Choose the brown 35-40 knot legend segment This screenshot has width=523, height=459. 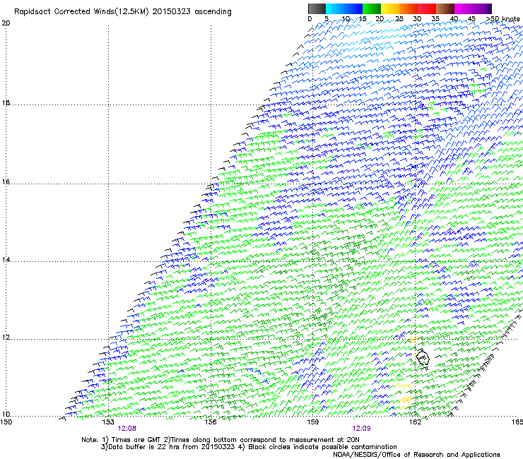coord(445,8)
